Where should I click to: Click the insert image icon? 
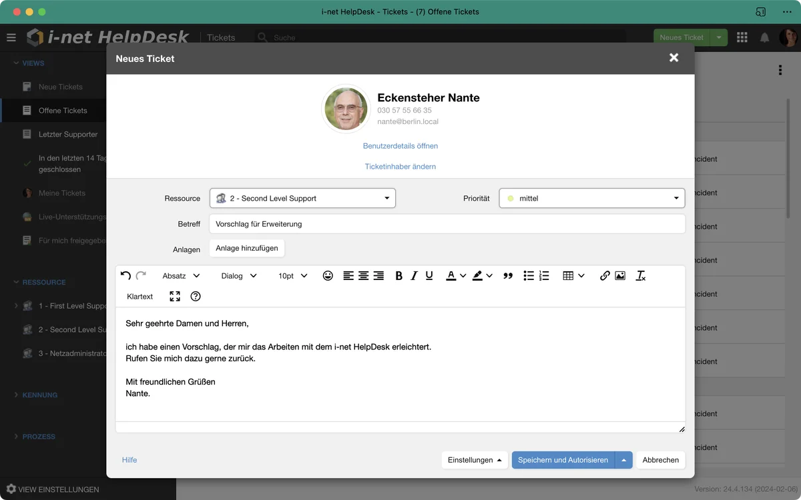[620, 275]
